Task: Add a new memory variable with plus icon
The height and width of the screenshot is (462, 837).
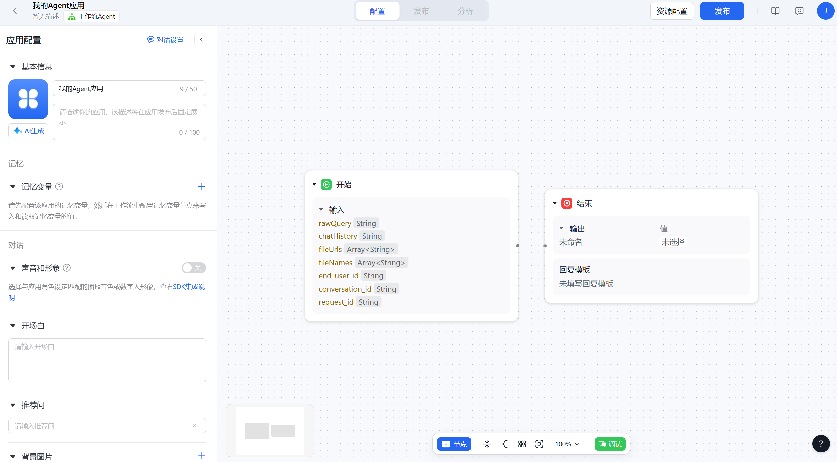Action: (x=202, y=187)
